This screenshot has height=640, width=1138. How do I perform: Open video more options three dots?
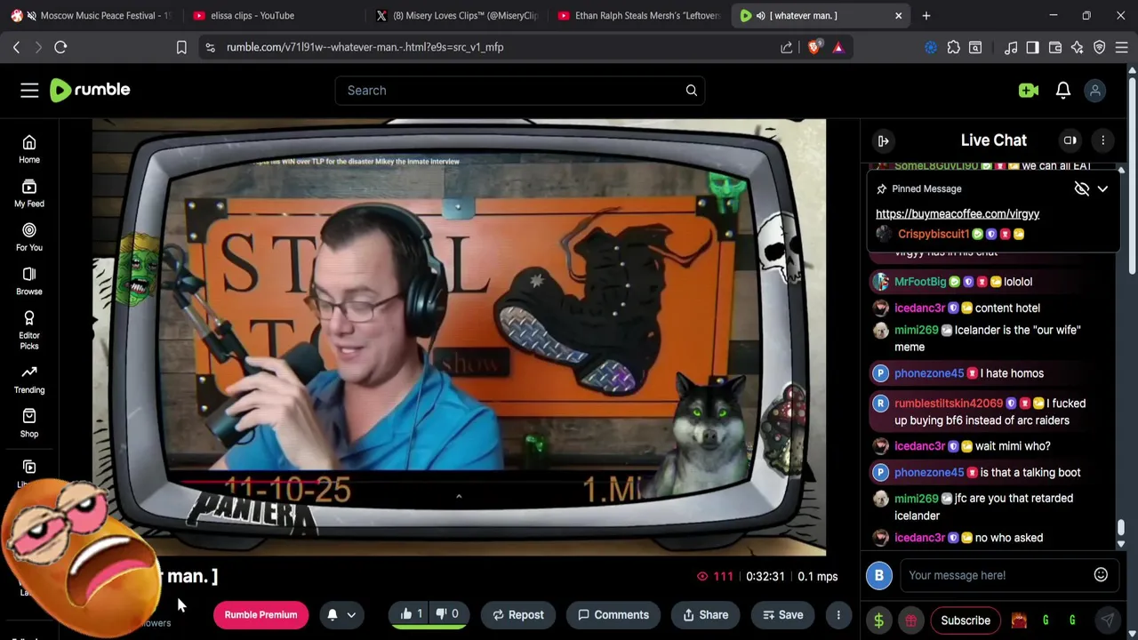pos(837,614)
